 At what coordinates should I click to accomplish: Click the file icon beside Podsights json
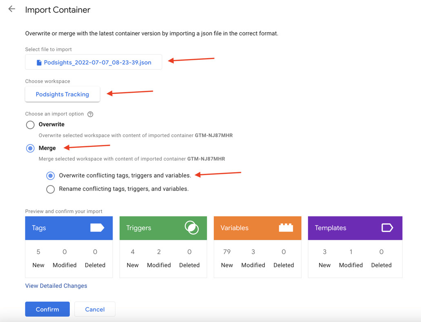coord(39,62)
